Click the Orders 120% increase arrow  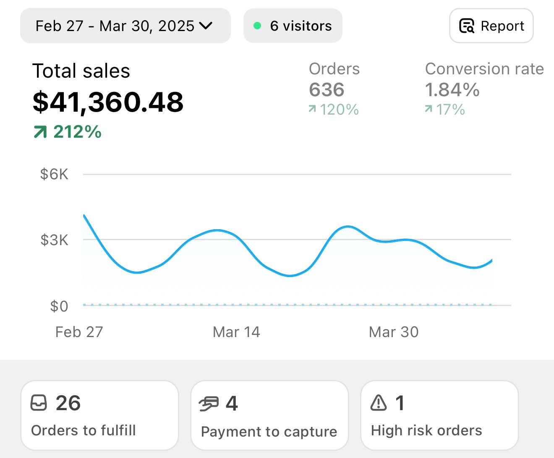(x=312, y=109)
